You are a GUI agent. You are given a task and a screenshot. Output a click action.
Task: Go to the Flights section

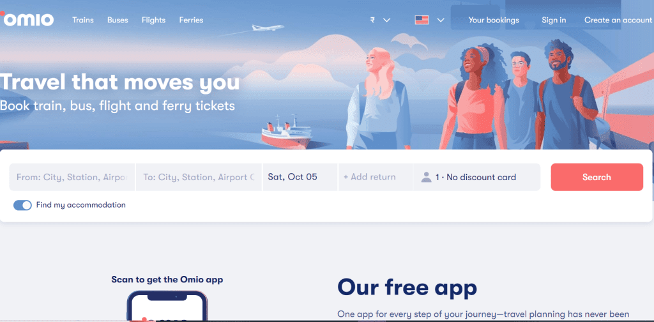pyautogui.click(x=153, y=20)
